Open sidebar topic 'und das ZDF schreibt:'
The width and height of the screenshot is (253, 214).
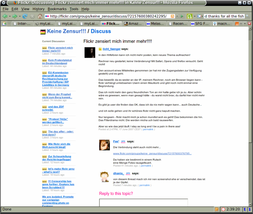(53, 108)
